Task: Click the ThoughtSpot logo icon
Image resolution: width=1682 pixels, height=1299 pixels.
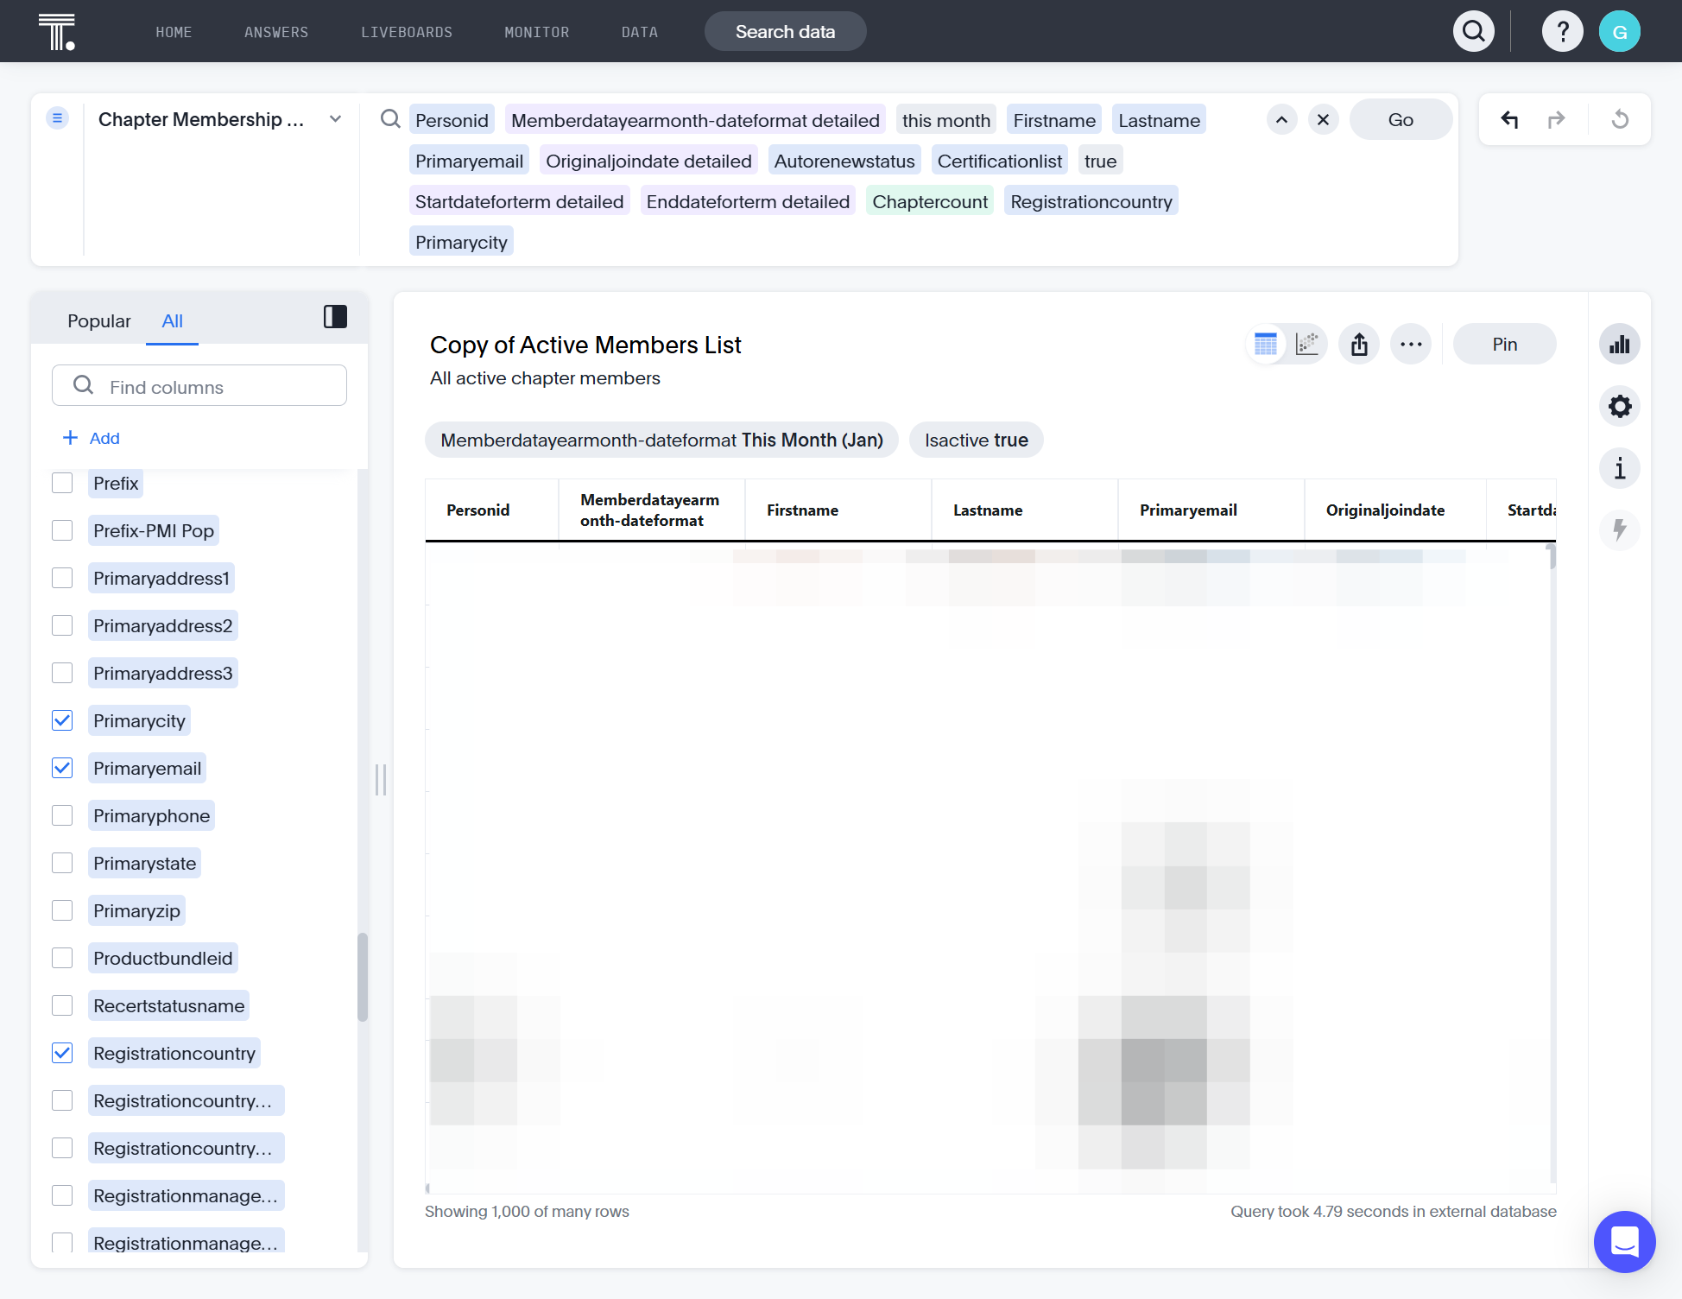Action: click(x=57, y=32)
